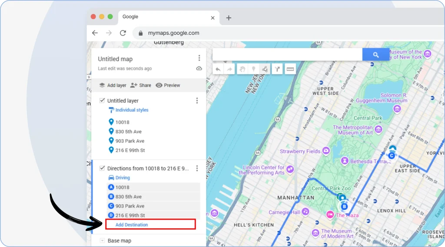Click waypoint D 216 E 99th St

[x=153, y=215]
